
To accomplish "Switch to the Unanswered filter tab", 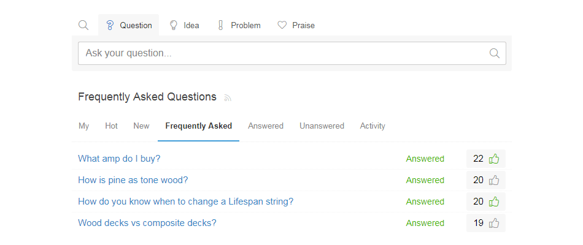I will [x=322, y=126].
